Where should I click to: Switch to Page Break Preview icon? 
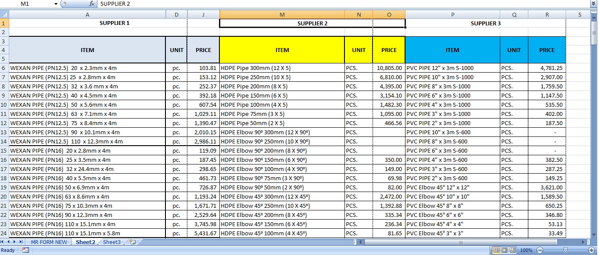point(513,250)
